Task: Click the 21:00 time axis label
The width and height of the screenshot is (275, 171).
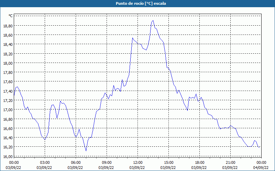Action: point(230,163)
